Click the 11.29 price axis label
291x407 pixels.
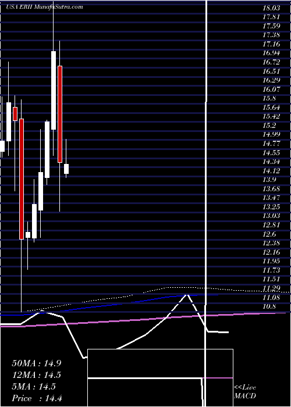click(x=272, y=288)
